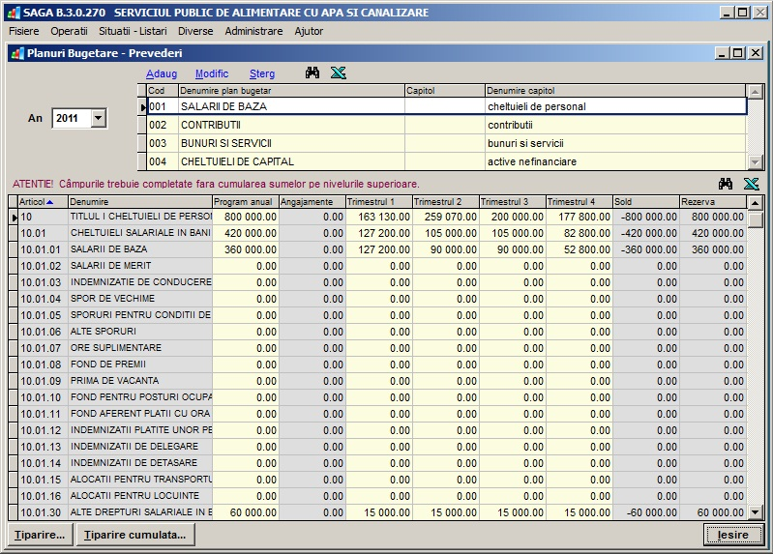Select article row 10.01.04 SPOR DE VECHIME
The width and height of the screenshot is (773, 554).
[381, 299]
